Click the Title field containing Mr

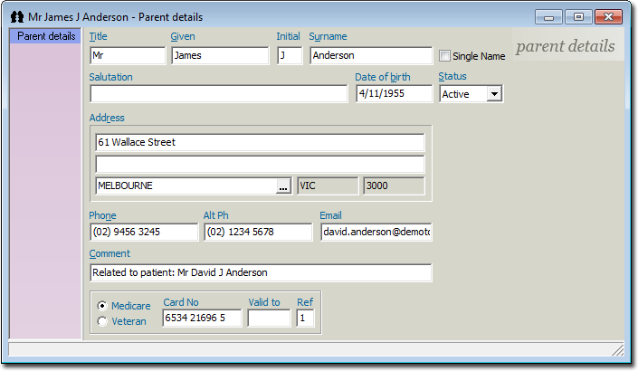click(128, 56)
